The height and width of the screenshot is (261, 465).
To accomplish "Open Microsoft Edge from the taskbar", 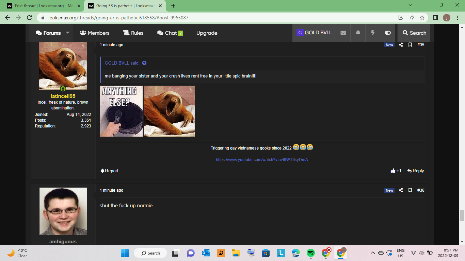I will pyautogui.click(x=295, y=253).
